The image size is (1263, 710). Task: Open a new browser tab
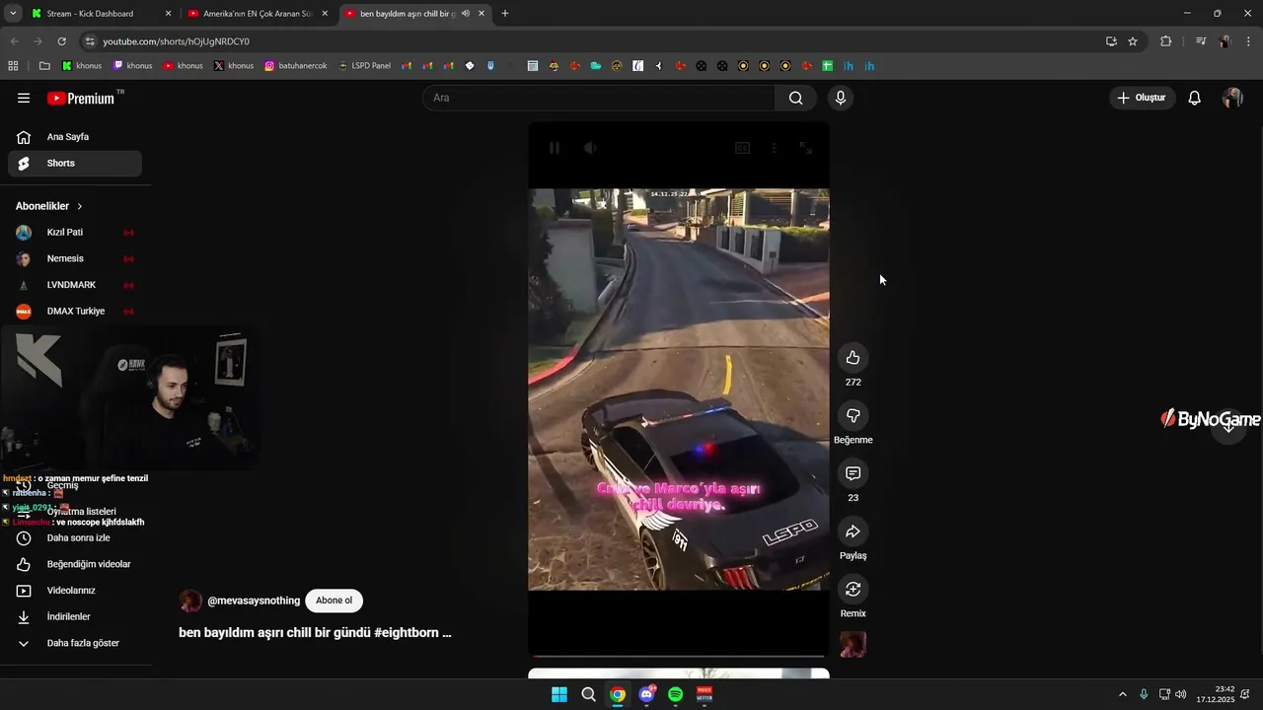pos(505,14)
